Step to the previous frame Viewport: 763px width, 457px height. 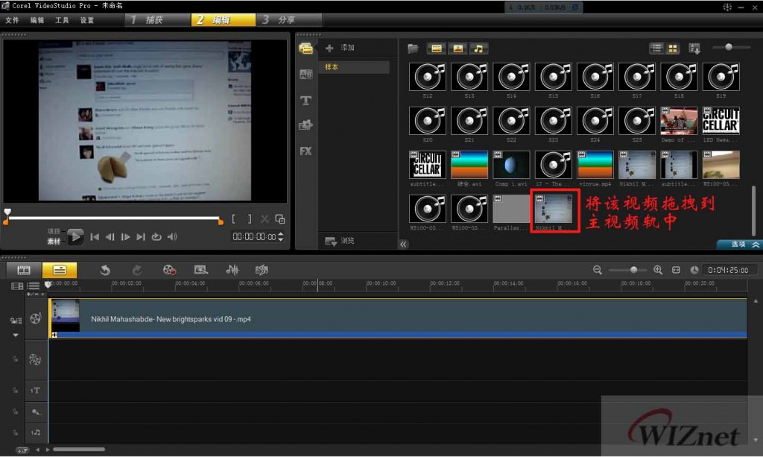tap(110, 237)
